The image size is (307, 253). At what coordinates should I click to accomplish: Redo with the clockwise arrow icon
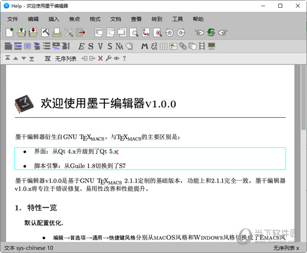tap(181, 33)
